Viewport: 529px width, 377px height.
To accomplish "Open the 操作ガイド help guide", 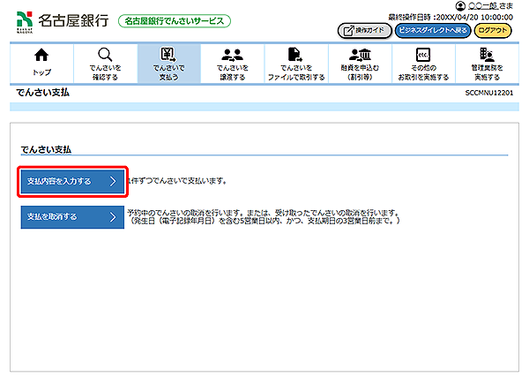I will [363, 31].
